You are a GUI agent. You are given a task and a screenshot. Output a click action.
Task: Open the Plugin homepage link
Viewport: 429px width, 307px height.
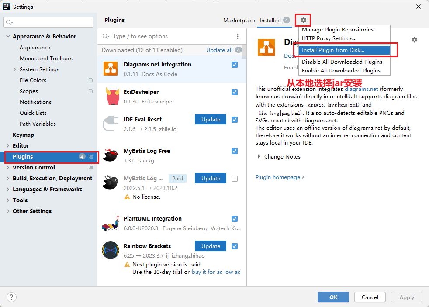[x=280, y=177]
